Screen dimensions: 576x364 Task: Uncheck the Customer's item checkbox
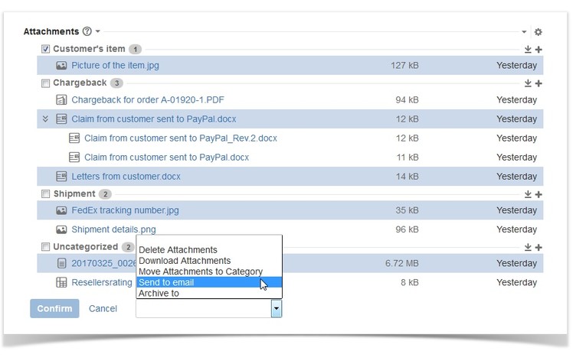pos(45,49)
